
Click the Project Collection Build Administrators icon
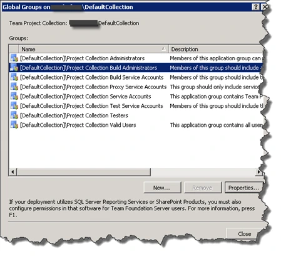coord(14,68)
